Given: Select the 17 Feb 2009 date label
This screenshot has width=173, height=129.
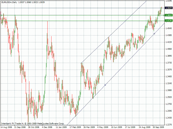Looking at the screenshot, I should [75, 127].
